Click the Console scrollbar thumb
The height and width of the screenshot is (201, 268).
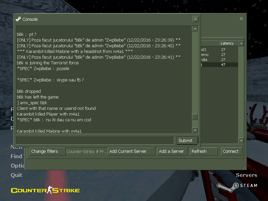[x=195, y=117]
